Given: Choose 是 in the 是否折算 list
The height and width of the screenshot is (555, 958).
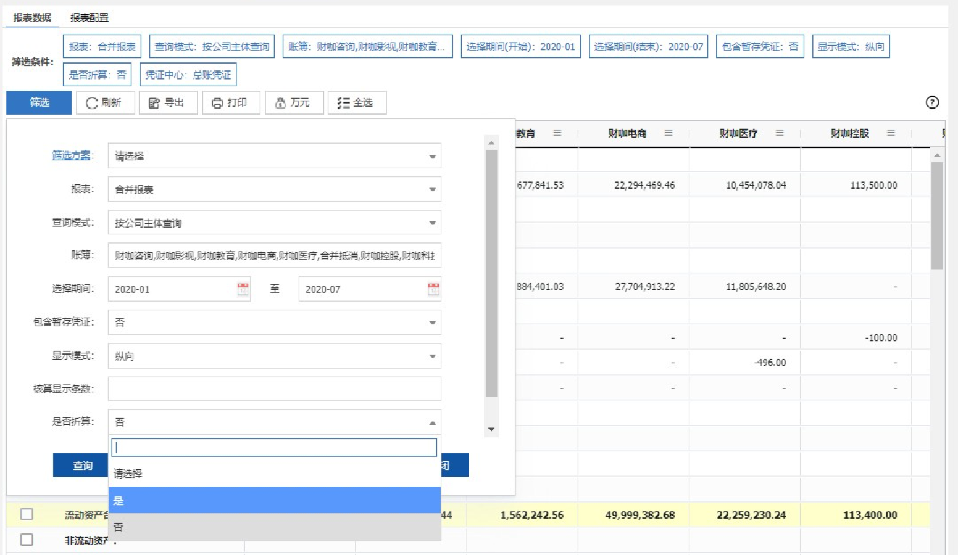Looking at the screenshot, I should tap(274, 500).
